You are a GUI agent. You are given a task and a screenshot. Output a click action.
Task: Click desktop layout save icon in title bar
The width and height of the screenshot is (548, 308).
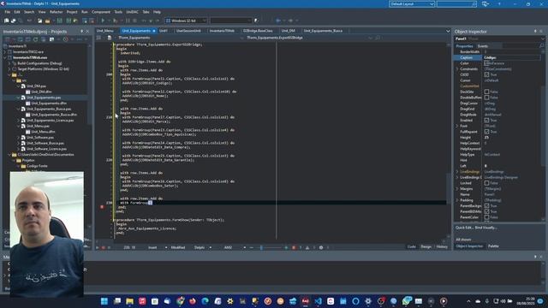pyautogui.click(x=485, y=3)
